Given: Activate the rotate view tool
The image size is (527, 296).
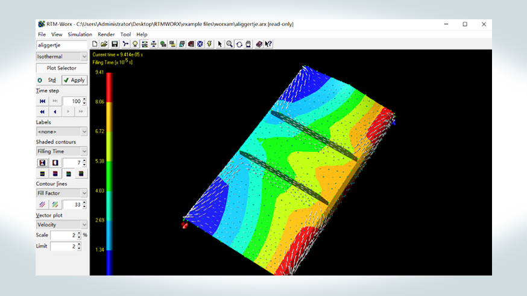Looking at the screenshot, I should 239,44.
